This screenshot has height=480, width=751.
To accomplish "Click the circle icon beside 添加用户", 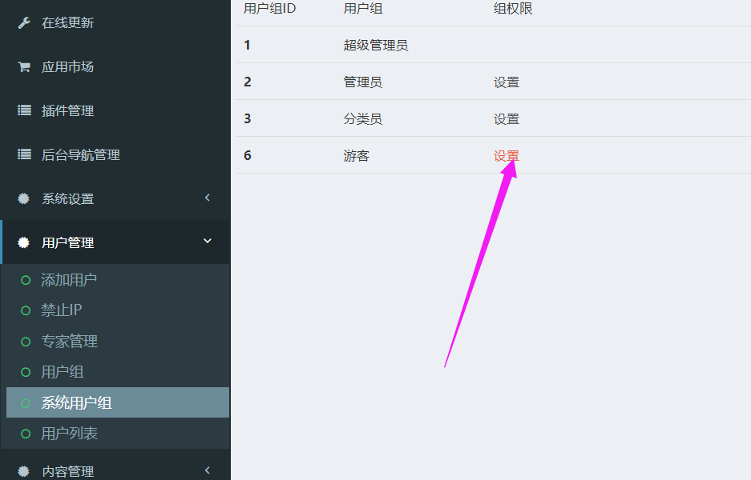I will [26, 280].
